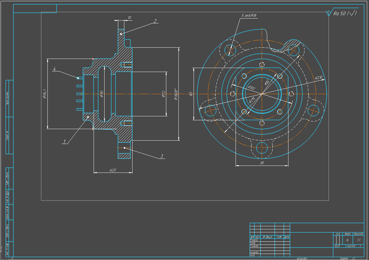The height and width of the screenshot is (260, 369).
Task: Click the ø114,1 vertical dimension text
Action: tap(45, 94)
